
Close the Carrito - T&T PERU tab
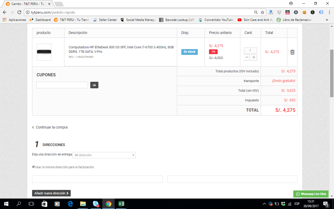coord(49,4)
